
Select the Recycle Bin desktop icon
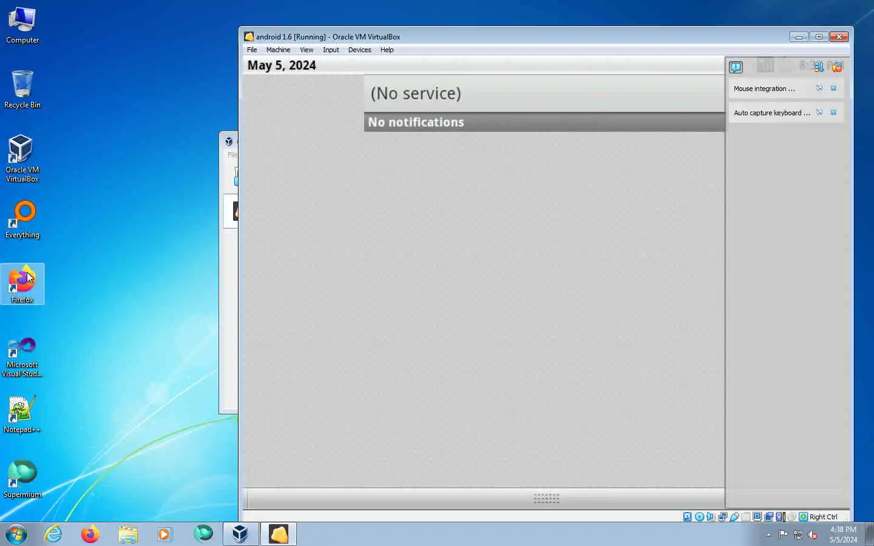click(x=22, y=89)
